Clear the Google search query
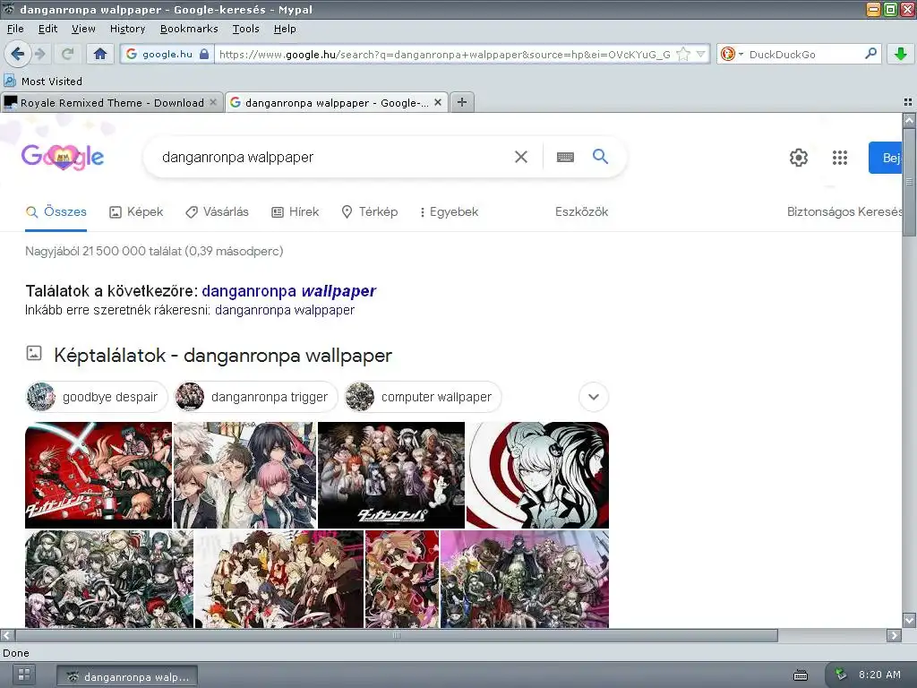This screenshot has width=917, height=688. point(520,157)
